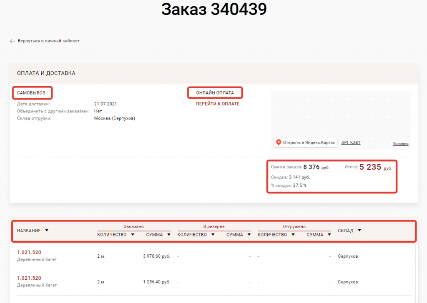Open the Условия map terms link

coord(400,144)
